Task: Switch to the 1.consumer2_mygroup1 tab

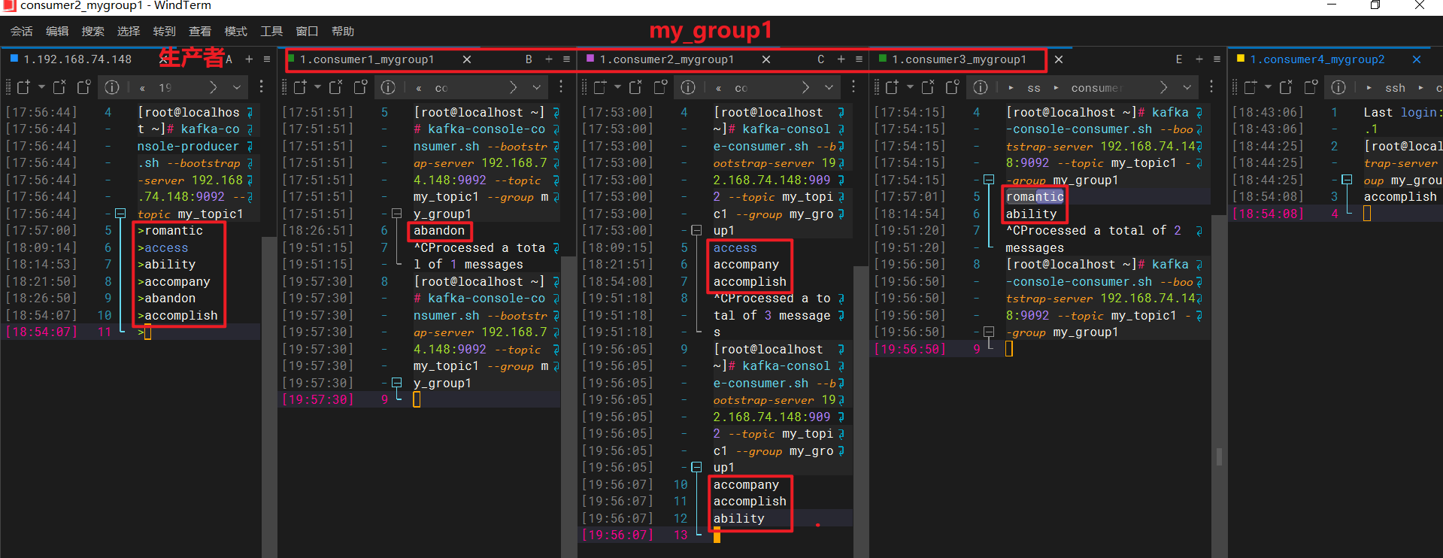Action: pos(666,59)
